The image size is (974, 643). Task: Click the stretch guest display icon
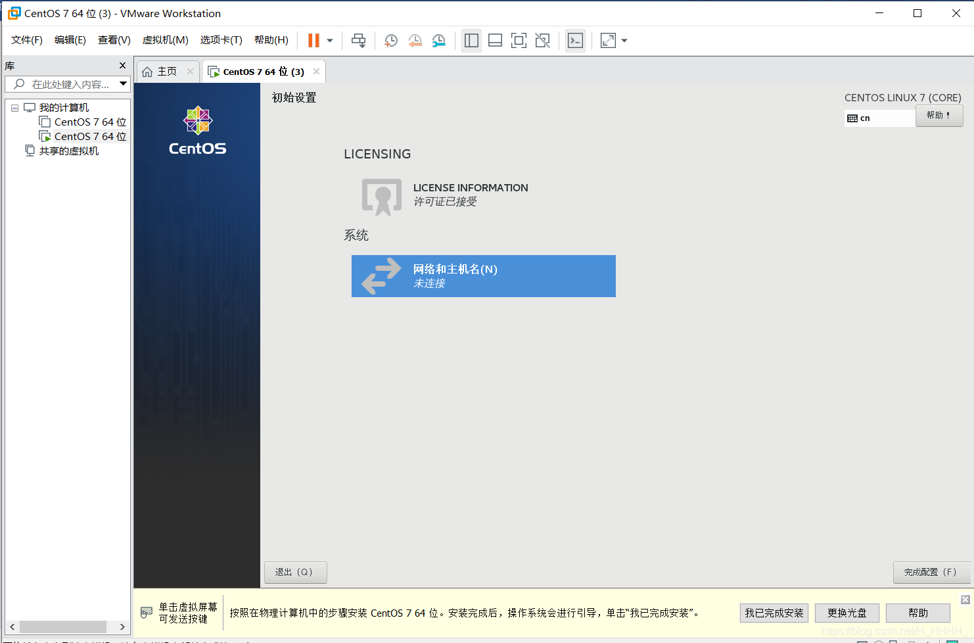point(609,41)
